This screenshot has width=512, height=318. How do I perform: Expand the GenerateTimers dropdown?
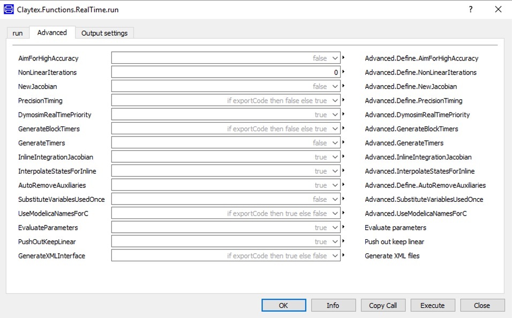(x=335, y=143)
